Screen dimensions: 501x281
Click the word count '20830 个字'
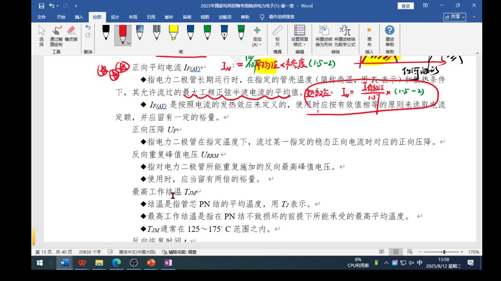point(90,252)
